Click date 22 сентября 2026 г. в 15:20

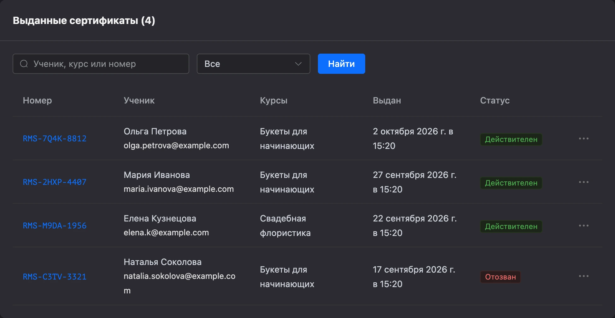(x=415, y=226)
